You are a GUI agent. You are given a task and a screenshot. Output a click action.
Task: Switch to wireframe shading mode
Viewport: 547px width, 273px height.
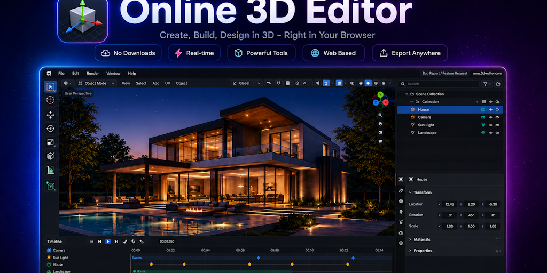click(x=361, y=83)
